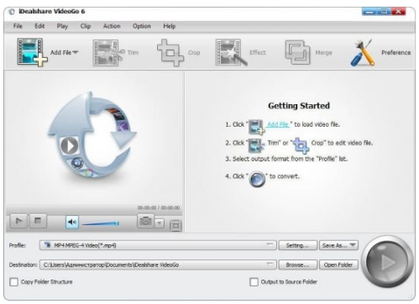Click the iDealshare VideoGo title bar app icon

(x=12, y=12)
